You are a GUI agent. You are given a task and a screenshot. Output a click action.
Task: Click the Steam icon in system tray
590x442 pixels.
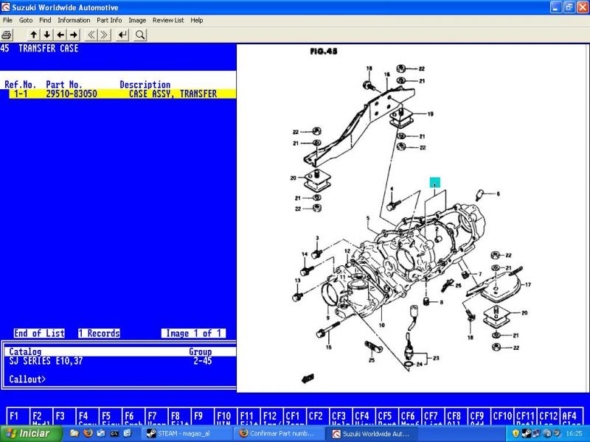click(527, 434)
